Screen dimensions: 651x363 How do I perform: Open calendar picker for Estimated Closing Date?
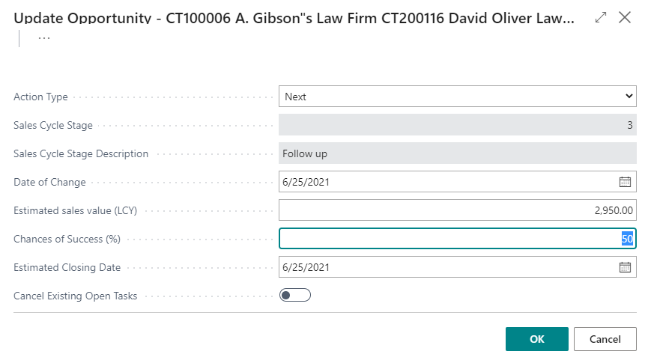pyautogui.click(x=625, y=267)
